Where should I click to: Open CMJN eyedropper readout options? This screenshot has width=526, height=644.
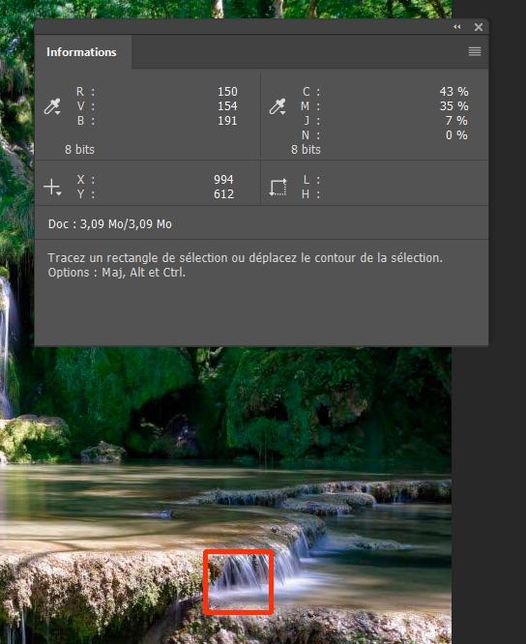click(278, 106)
